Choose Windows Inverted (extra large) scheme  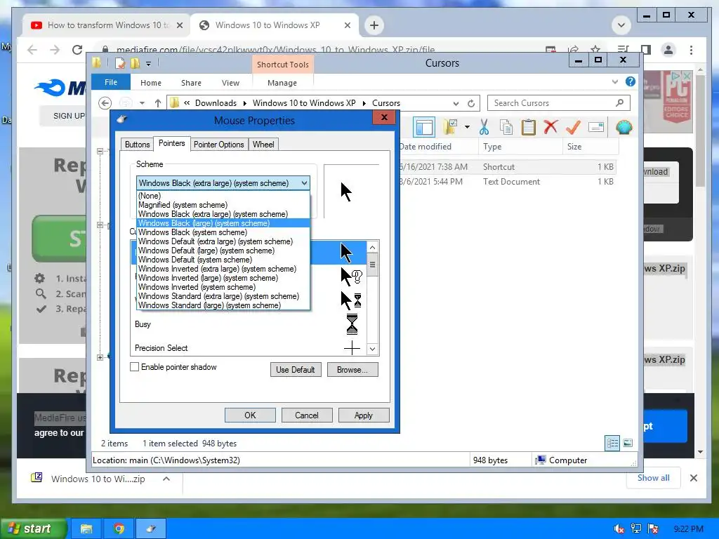click(x=223, y=269)
